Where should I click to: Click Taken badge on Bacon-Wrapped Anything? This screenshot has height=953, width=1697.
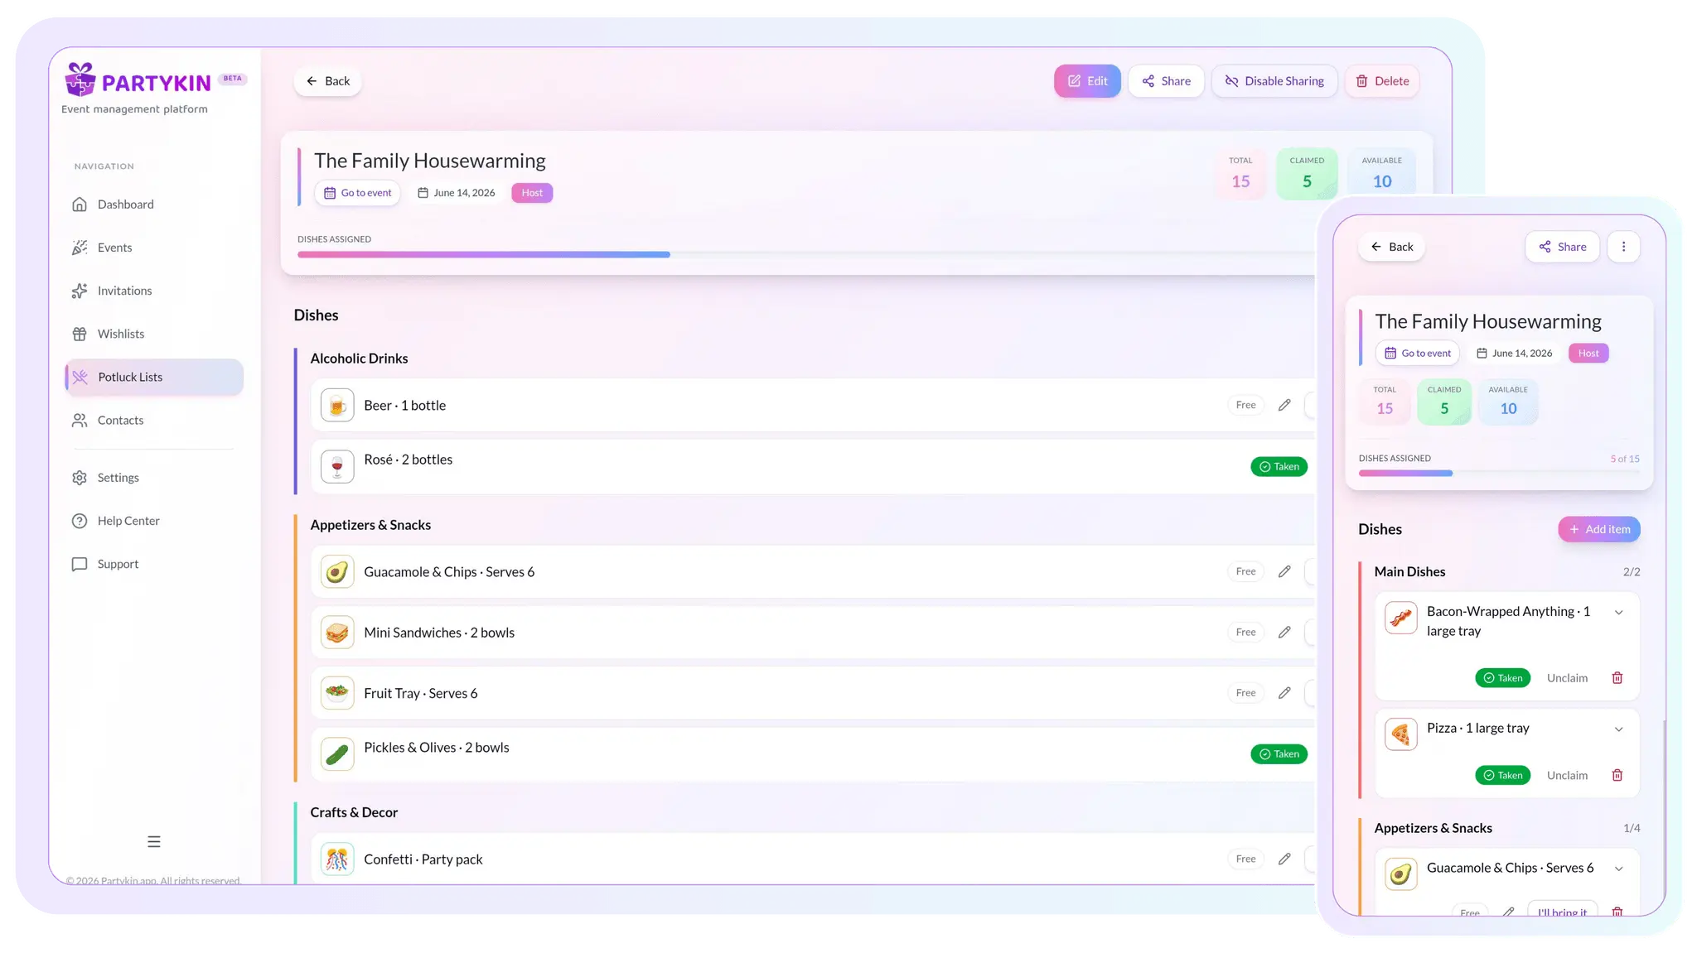[x=1502, y=678]
